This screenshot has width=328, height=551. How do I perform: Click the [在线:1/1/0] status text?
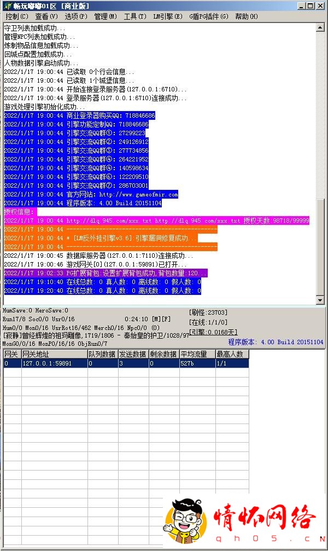(208, 322)
